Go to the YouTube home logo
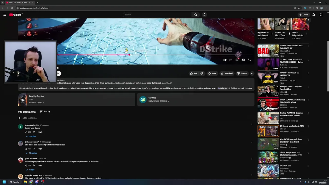329x185 pixels. (x=15, y=15)
